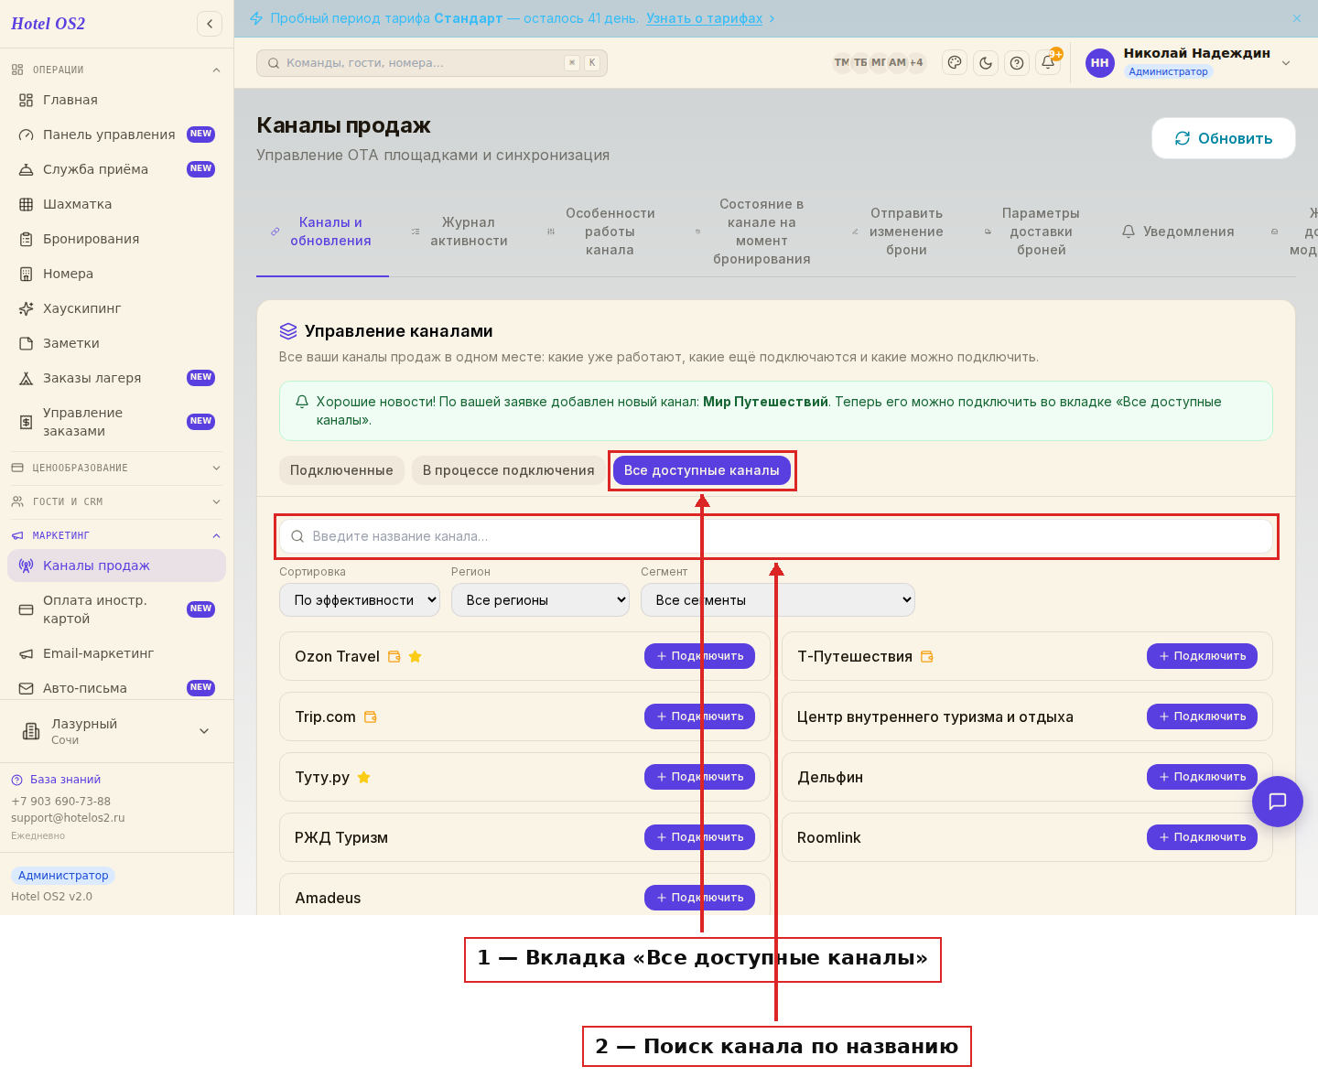The width and height of the screenshot is (1318, 1088).
Task: Switch to the Журнал активности tab
Action: (469, 232)
